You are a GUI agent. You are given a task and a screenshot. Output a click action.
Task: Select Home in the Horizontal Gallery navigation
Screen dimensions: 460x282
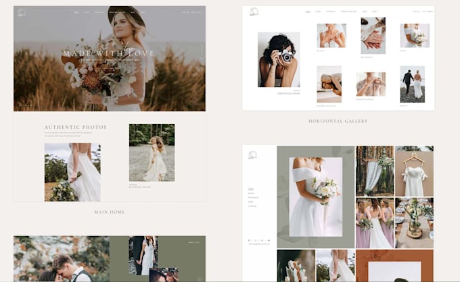(307, 11)
